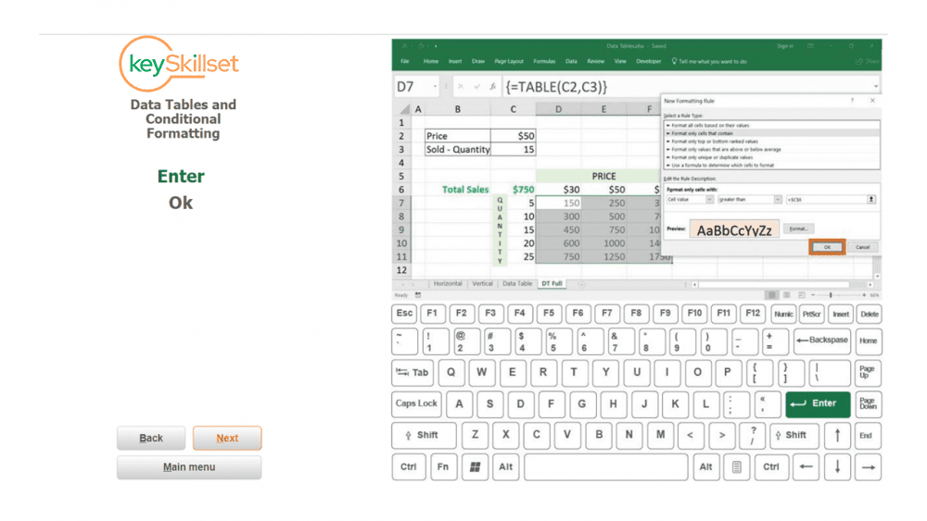The image size is (927, 521).
Task: Adjust the zoom slider handle
Action: pyautogui.click(x=831, y=295)
